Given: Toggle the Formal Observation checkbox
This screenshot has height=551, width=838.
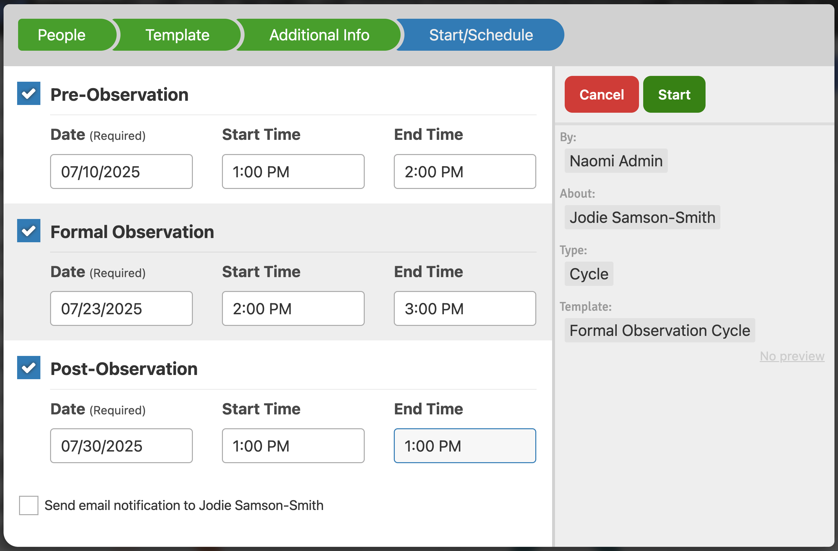Looking at the screenshot, I should [x=28, y=231].
